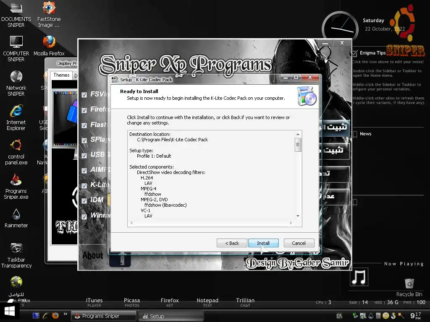Click the vertical scrollbar thumb in summary
430x322 pixels.
298,145
